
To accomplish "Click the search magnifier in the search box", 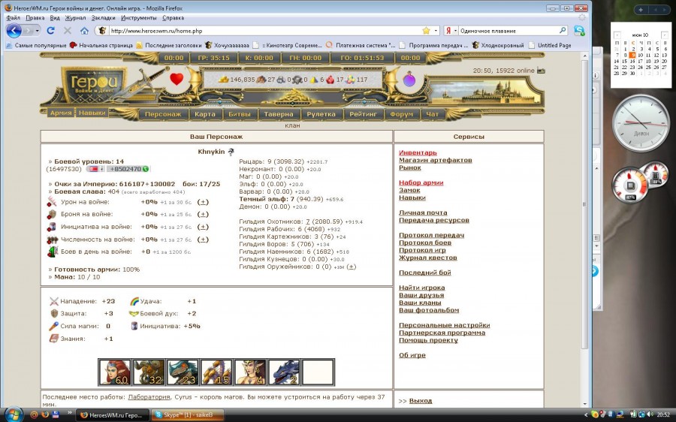I will [x=563, y=31].
